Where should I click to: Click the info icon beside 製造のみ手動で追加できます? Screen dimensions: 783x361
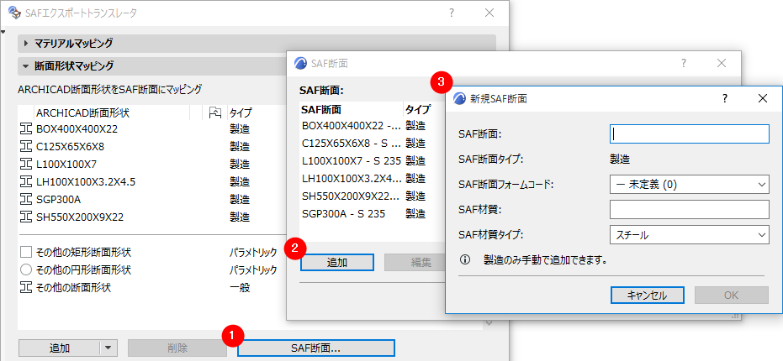465,259
